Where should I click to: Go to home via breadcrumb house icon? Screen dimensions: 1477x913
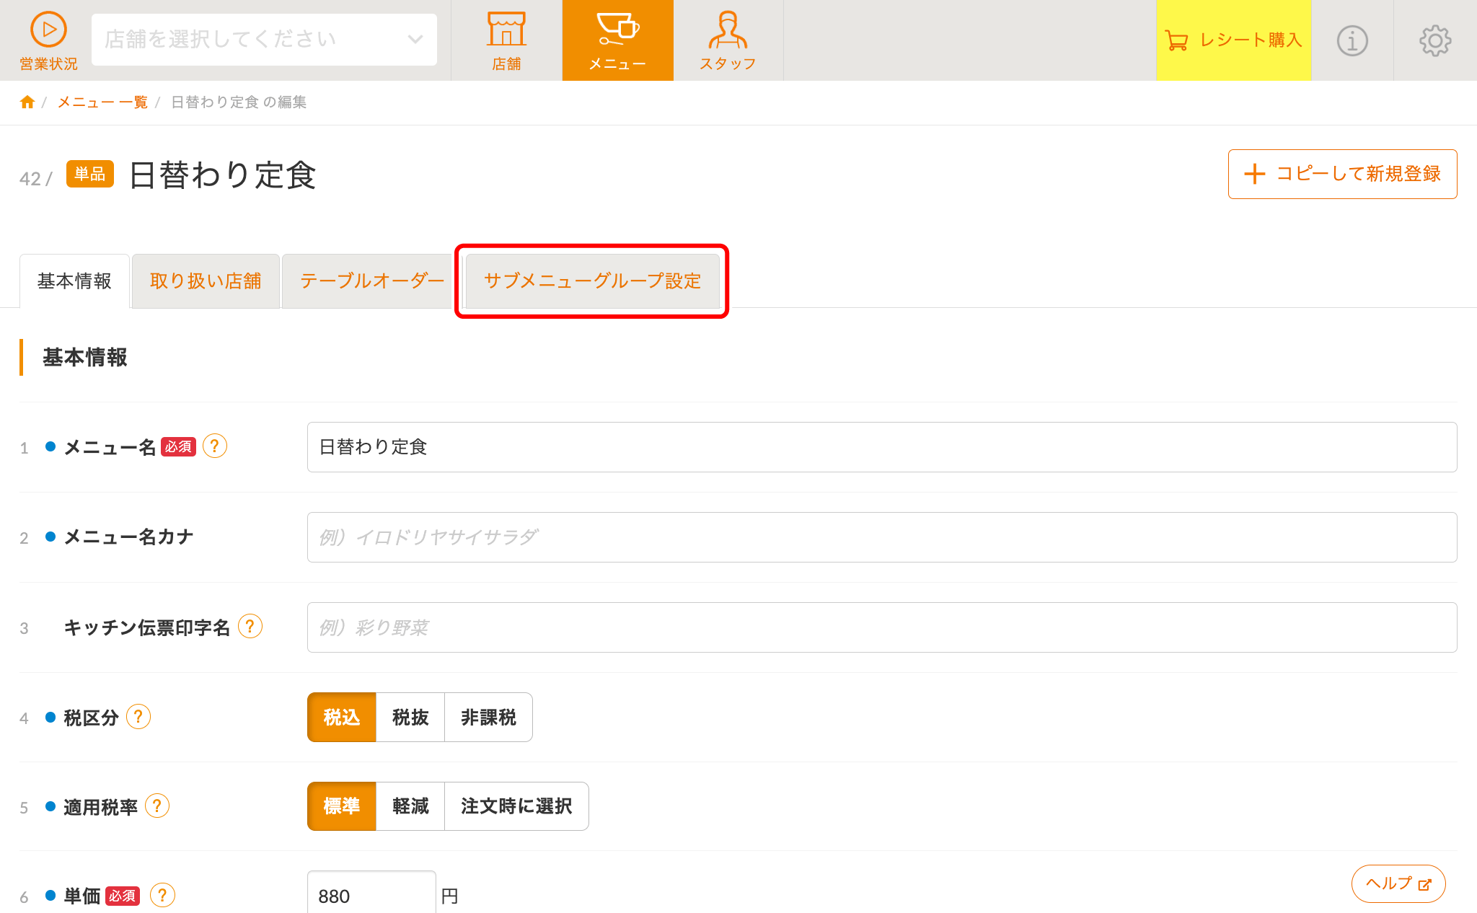(27, 102)
